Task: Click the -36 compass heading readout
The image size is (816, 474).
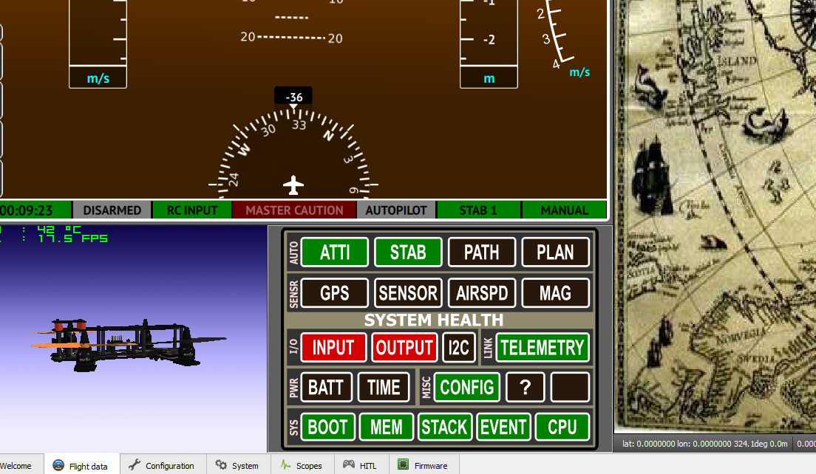Action: pyautogui.click(x=293, y=97)
